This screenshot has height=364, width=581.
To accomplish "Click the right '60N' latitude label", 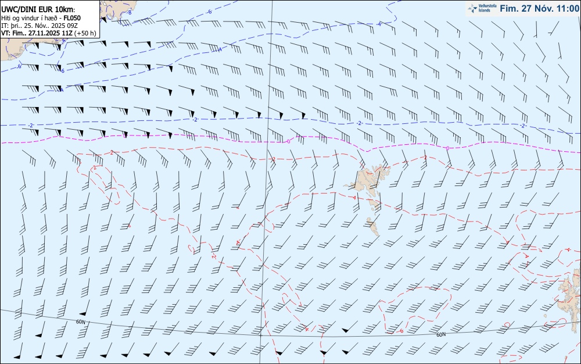I will coord(441,335).
